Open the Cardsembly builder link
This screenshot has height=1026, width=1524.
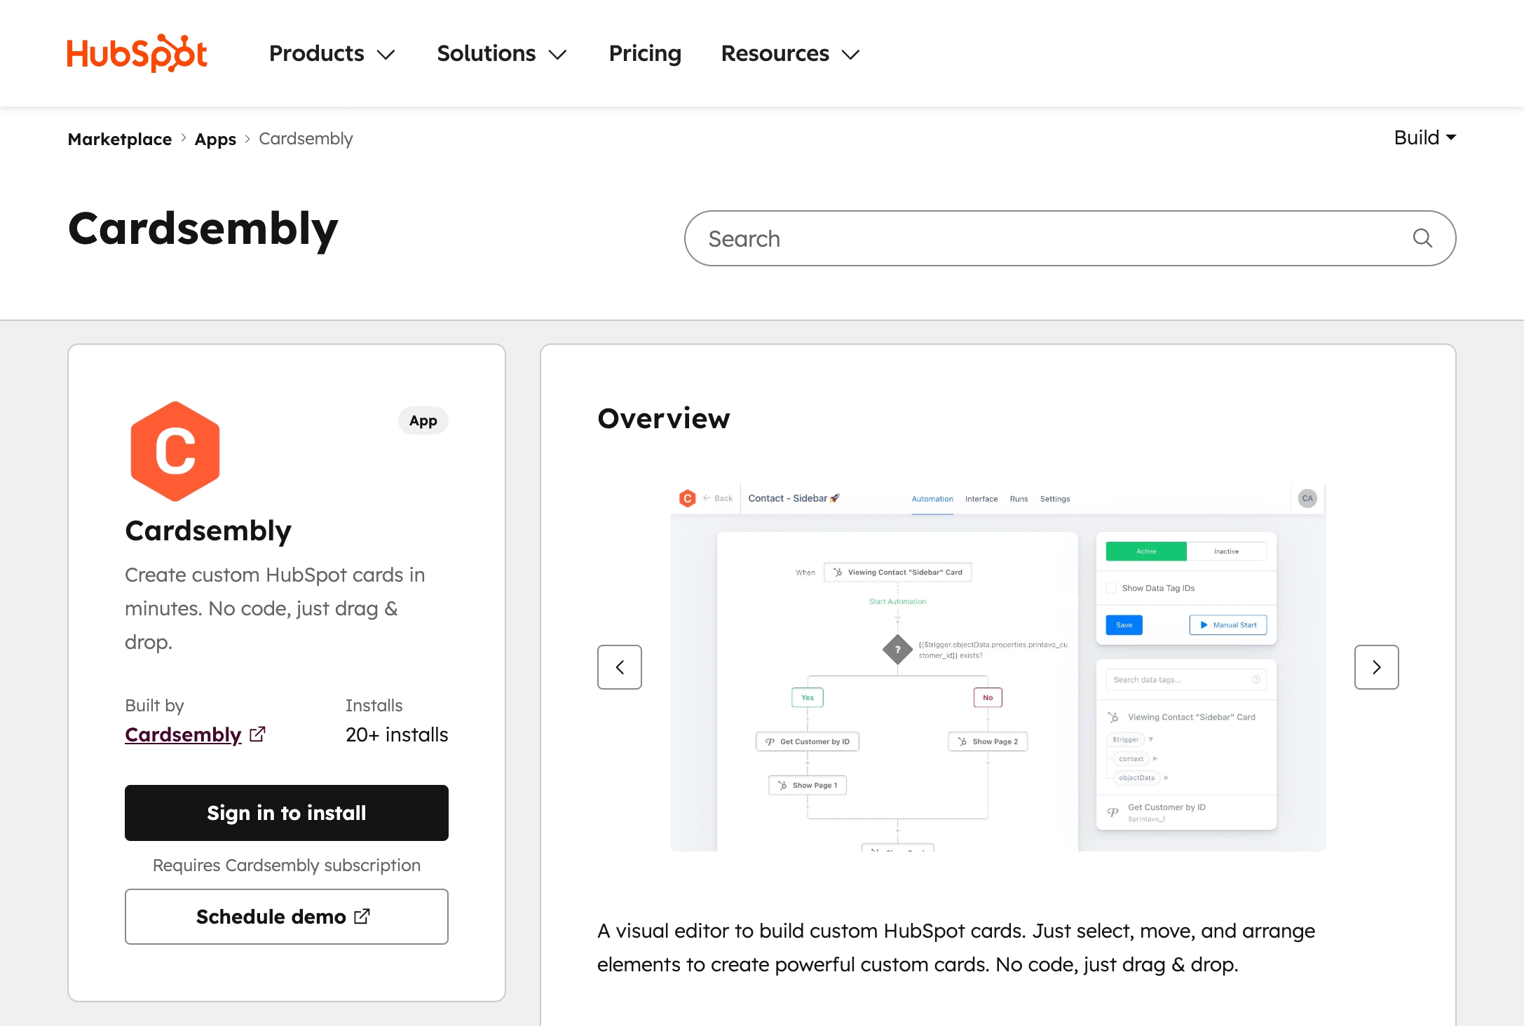click(x=183, y=734)
